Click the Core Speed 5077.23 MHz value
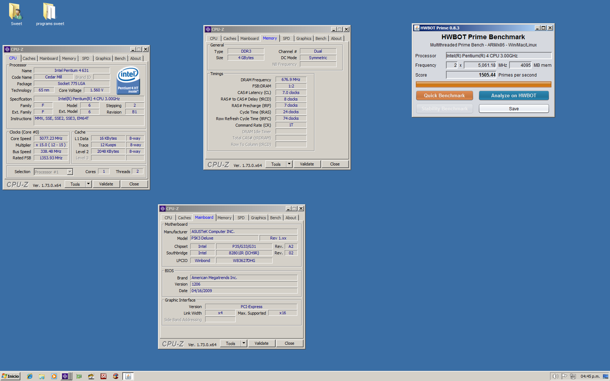 51,139
